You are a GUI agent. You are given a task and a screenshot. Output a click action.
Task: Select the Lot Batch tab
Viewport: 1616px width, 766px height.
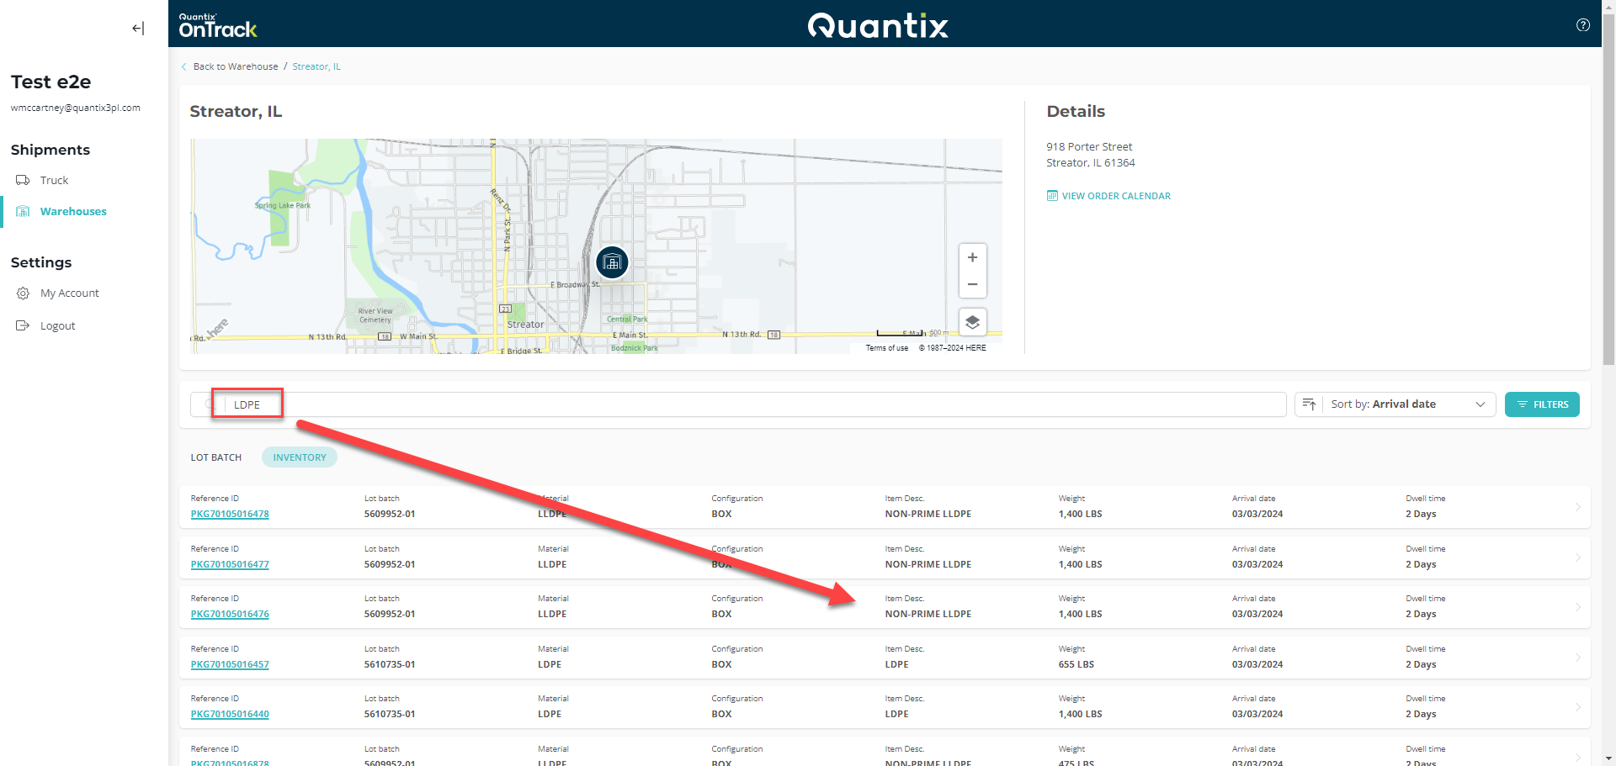(x=215, y=457)
